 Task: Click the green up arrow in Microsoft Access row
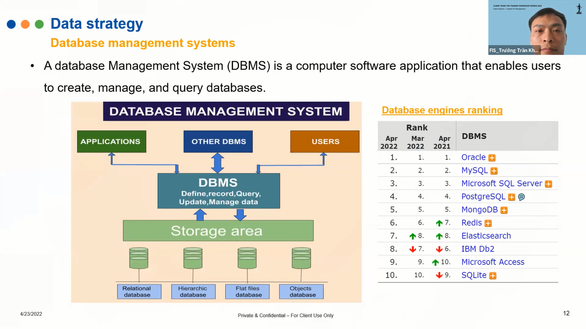pyautogui.click(x=435, y=263)
